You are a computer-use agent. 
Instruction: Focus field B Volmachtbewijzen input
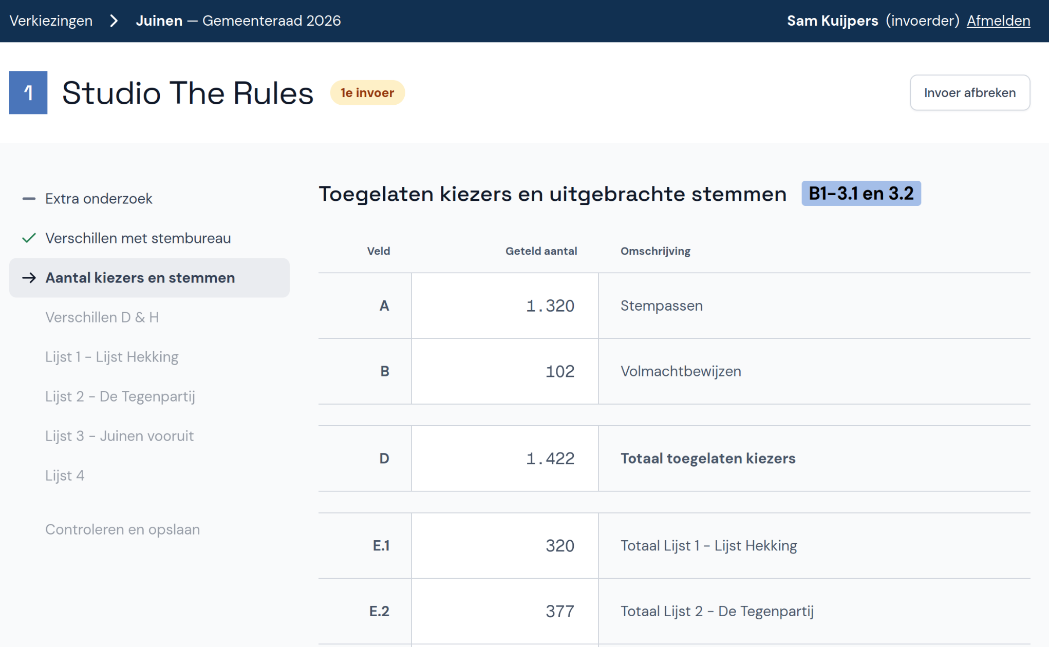(x=504, y=371)
